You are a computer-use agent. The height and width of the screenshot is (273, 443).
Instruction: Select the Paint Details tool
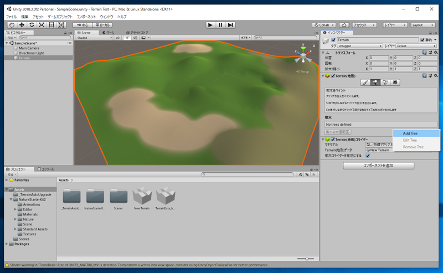pyautogui.click(x=385, y=83)
